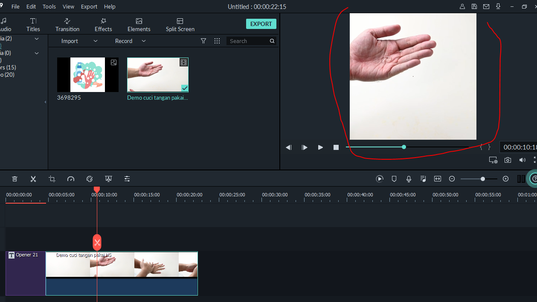Screen dimensions: 537x302
Task: Switch to the Transition tab
Action: pyautogui.click(x=67, y=25)
